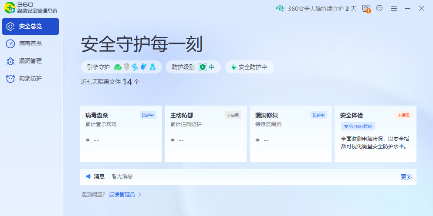Click the 安全防护中 status pill
433x216 pixels.
(x=250, y=67)
